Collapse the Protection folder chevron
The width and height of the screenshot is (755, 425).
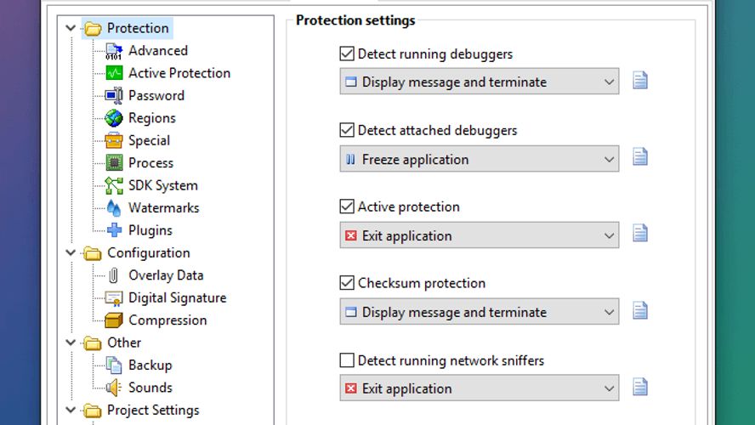pyautogui.click(x=71, y=28)
